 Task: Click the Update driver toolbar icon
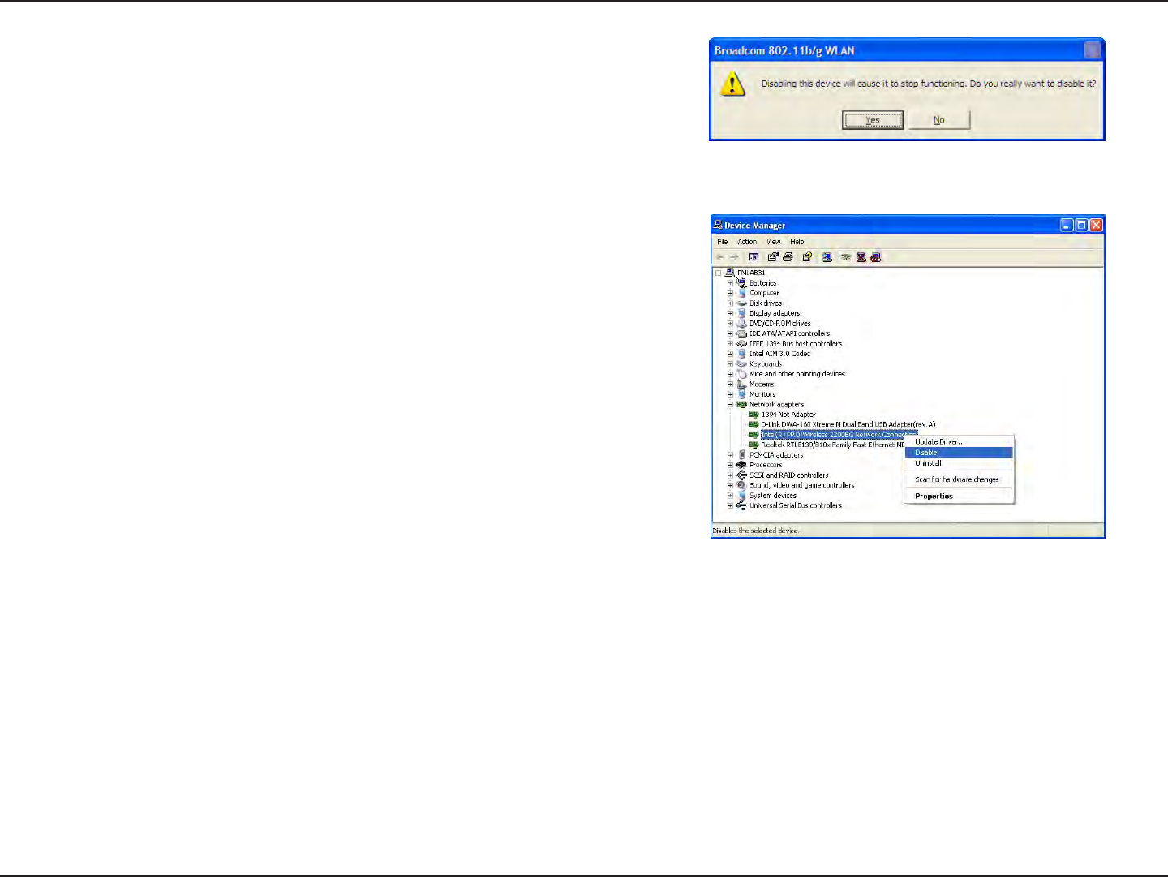point(846,257)
